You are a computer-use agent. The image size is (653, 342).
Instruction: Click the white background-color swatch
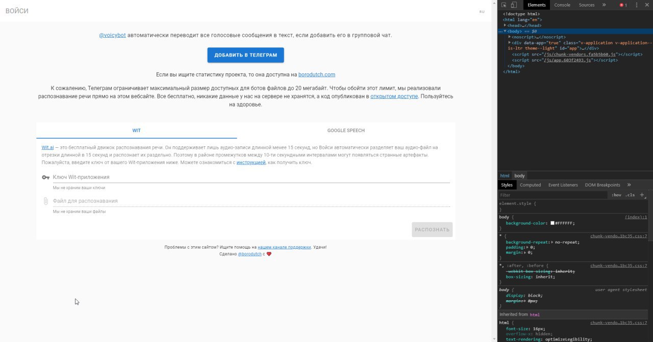[552, 223]
